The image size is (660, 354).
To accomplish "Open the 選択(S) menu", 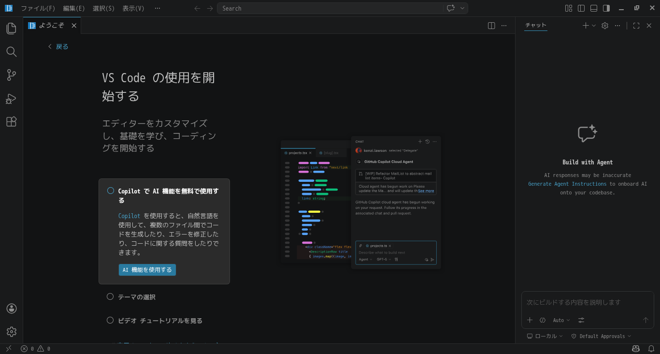I will tap(104, 8).
